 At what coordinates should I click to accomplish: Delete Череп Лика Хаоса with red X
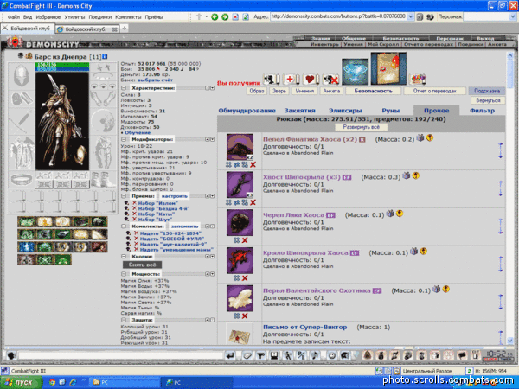tap(245, 240)
